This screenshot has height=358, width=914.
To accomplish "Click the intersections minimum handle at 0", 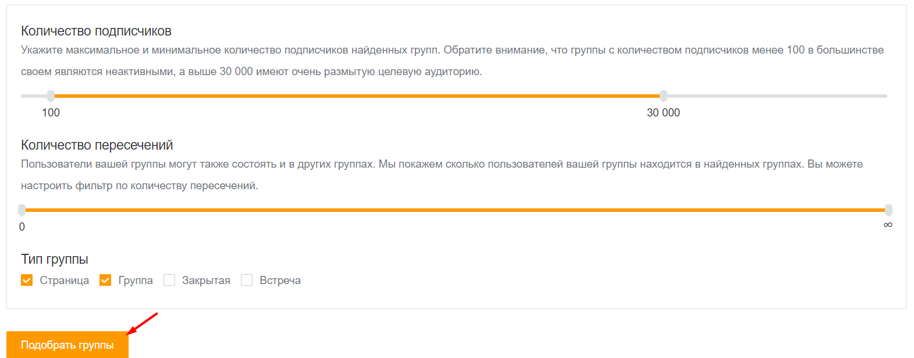I will click(22, 210).
